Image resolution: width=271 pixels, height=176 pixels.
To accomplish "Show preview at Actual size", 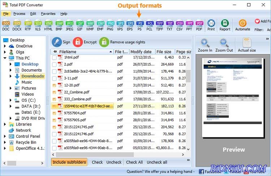I will click(247, 45).
